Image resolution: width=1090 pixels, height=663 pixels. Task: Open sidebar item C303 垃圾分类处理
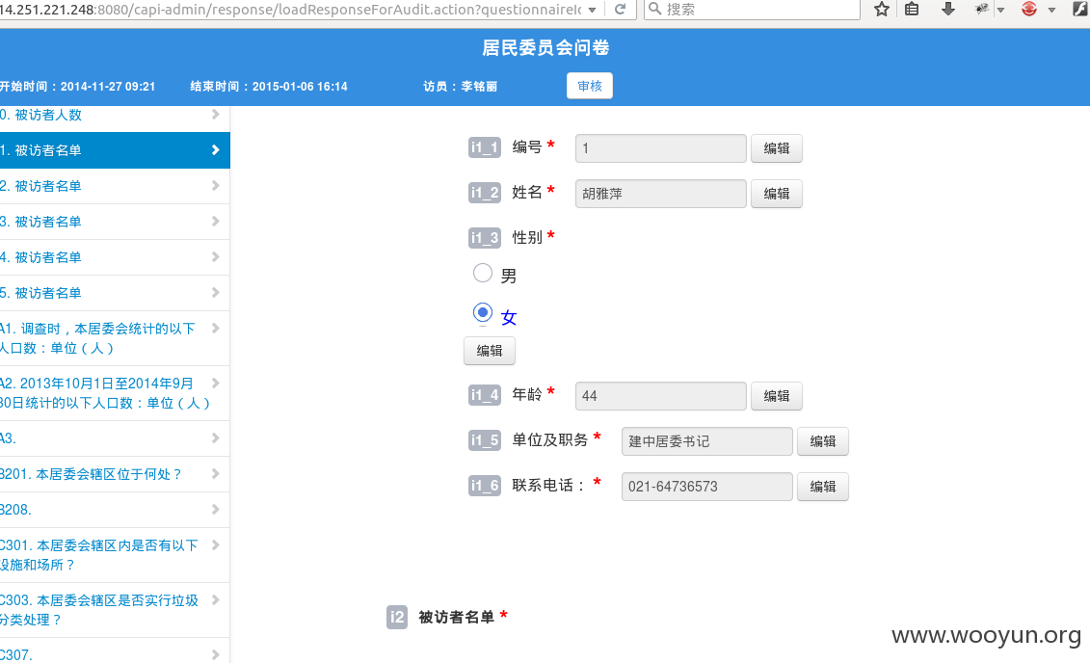(x=115, y=609)
